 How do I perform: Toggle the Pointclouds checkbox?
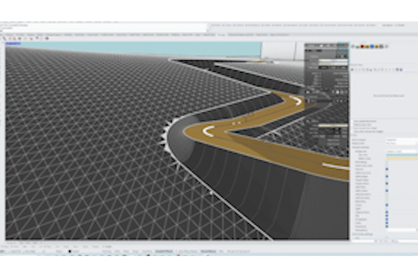[x=387, y=226]
